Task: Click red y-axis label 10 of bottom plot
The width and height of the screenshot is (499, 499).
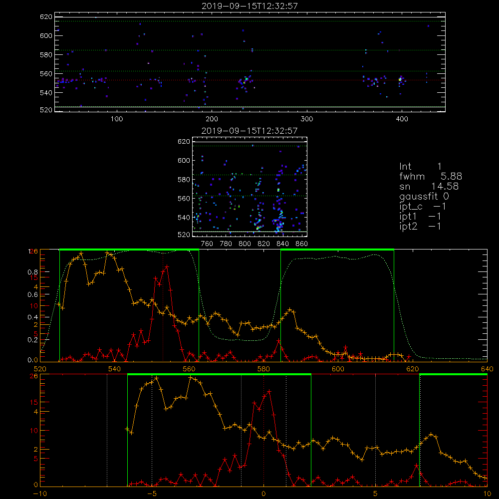Action: pos(34,431)
